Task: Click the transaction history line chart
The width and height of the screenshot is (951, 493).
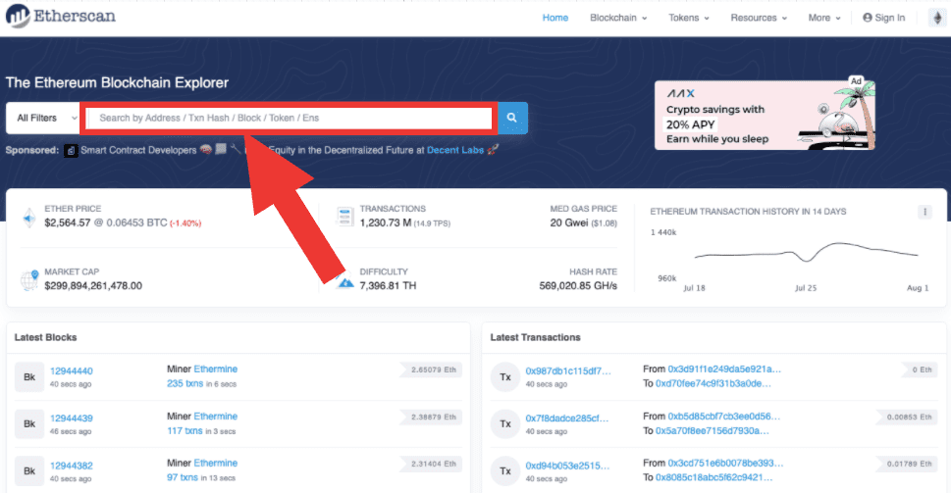Action: (x=806, y=251)
